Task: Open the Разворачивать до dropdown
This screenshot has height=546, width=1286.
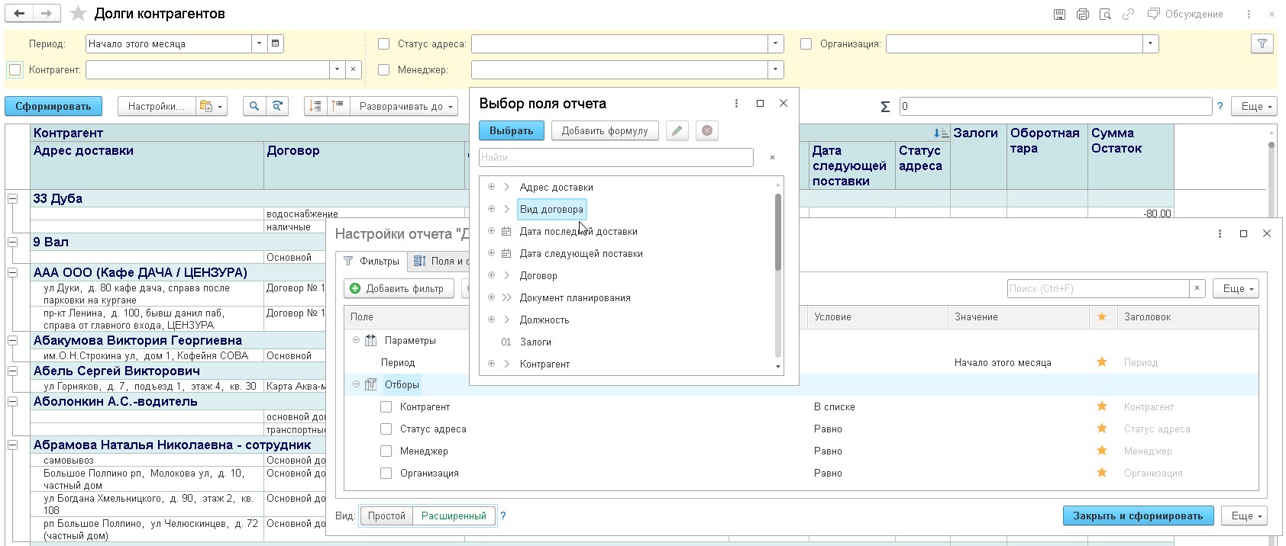Action: coord(406,107)
